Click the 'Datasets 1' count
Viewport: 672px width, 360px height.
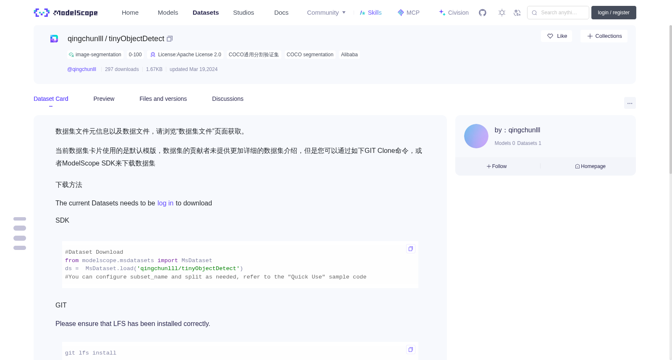pyautogui.click(x=529, y=143)
